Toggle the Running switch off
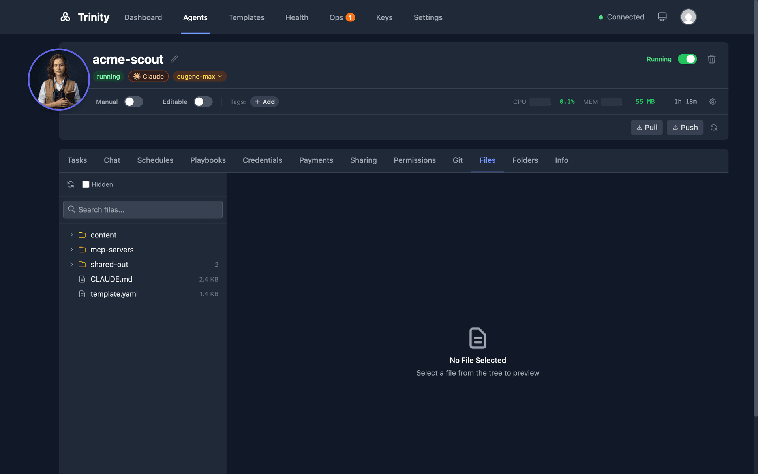This screenshot has height=474, width=758. (687, 59)
